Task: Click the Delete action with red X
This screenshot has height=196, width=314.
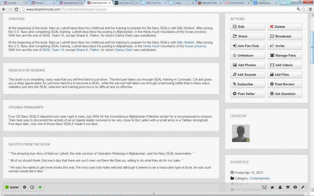Action: point(285,27)
